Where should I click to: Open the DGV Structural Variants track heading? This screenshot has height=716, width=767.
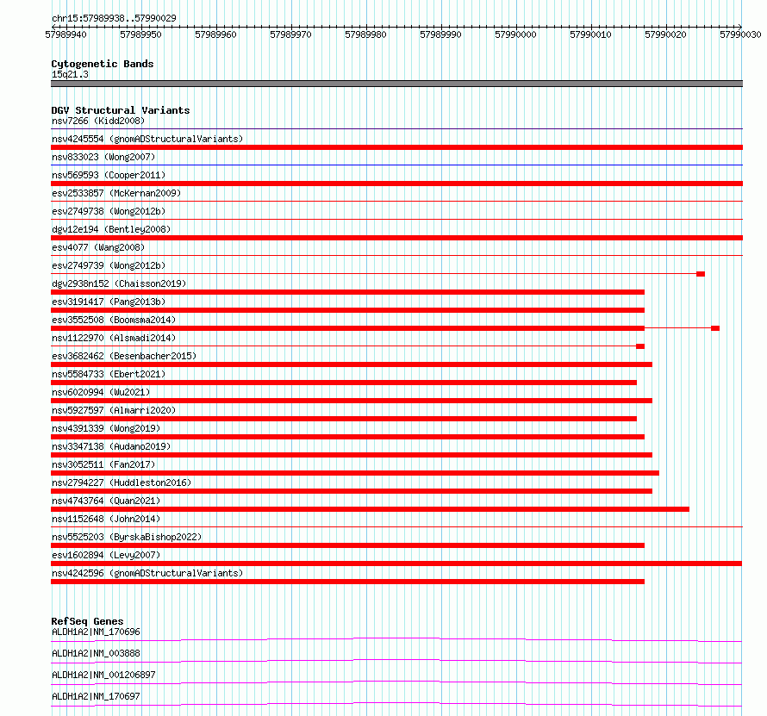pos(121,110)
